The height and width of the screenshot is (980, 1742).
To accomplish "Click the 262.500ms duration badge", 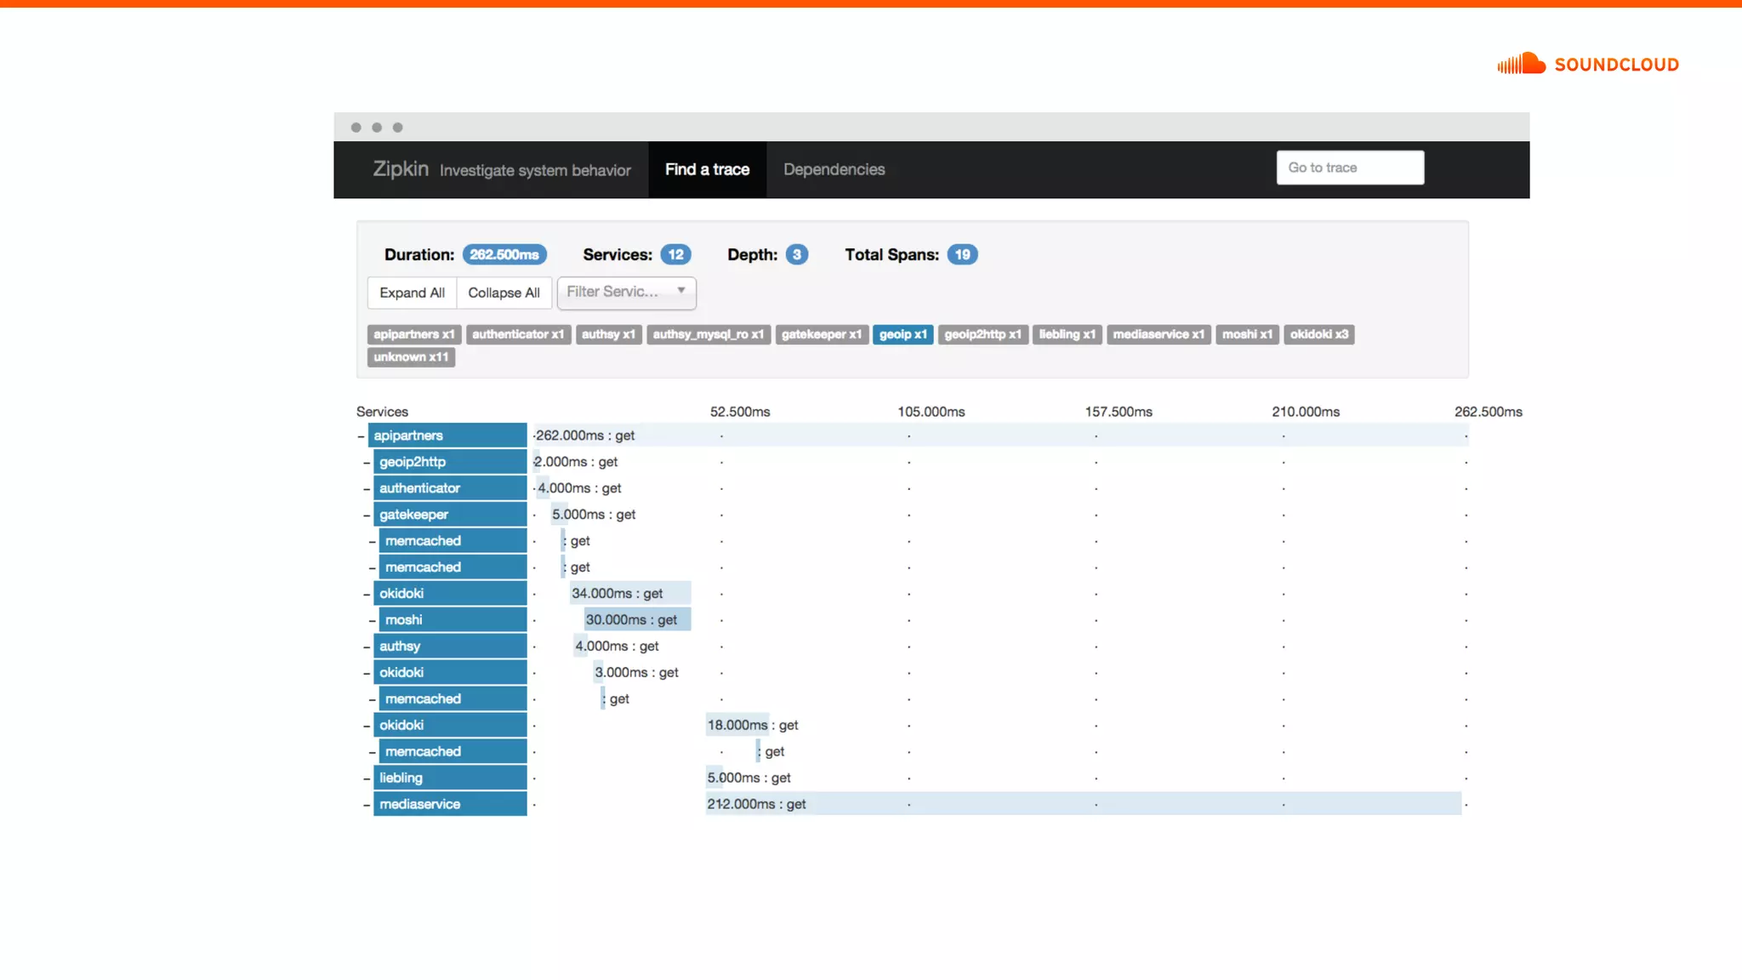I will 504,254.
